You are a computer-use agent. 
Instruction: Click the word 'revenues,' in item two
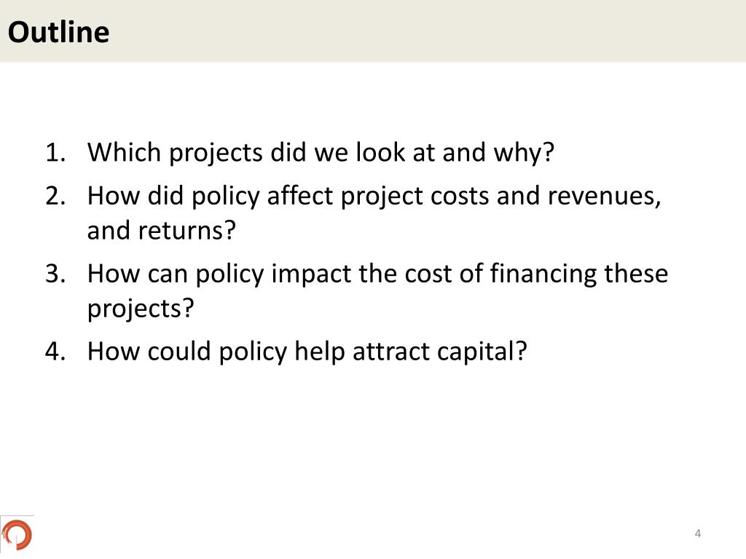(604, 197)
